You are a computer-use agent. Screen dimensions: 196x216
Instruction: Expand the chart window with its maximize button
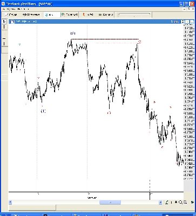click(187, 22)
